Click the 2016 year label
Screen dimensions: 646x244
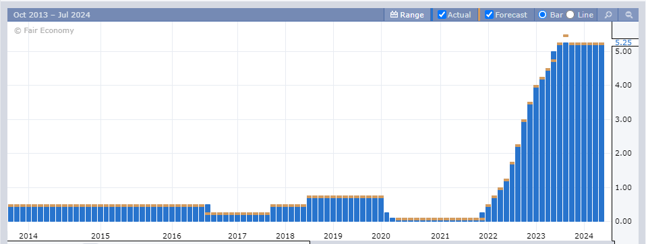(172, 236)
